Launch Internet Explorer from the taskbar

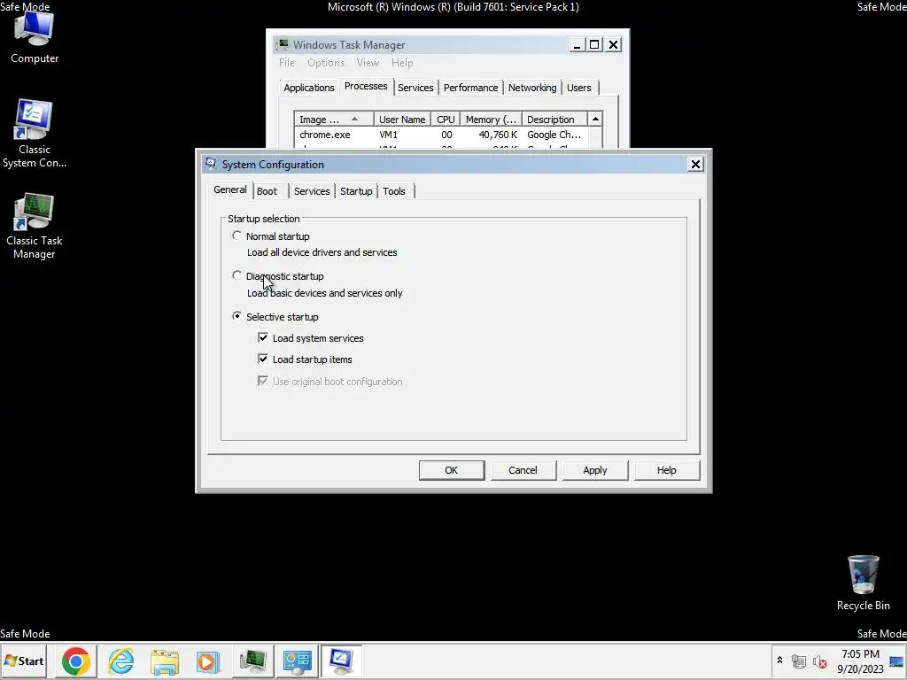click(x=120, y=661)
